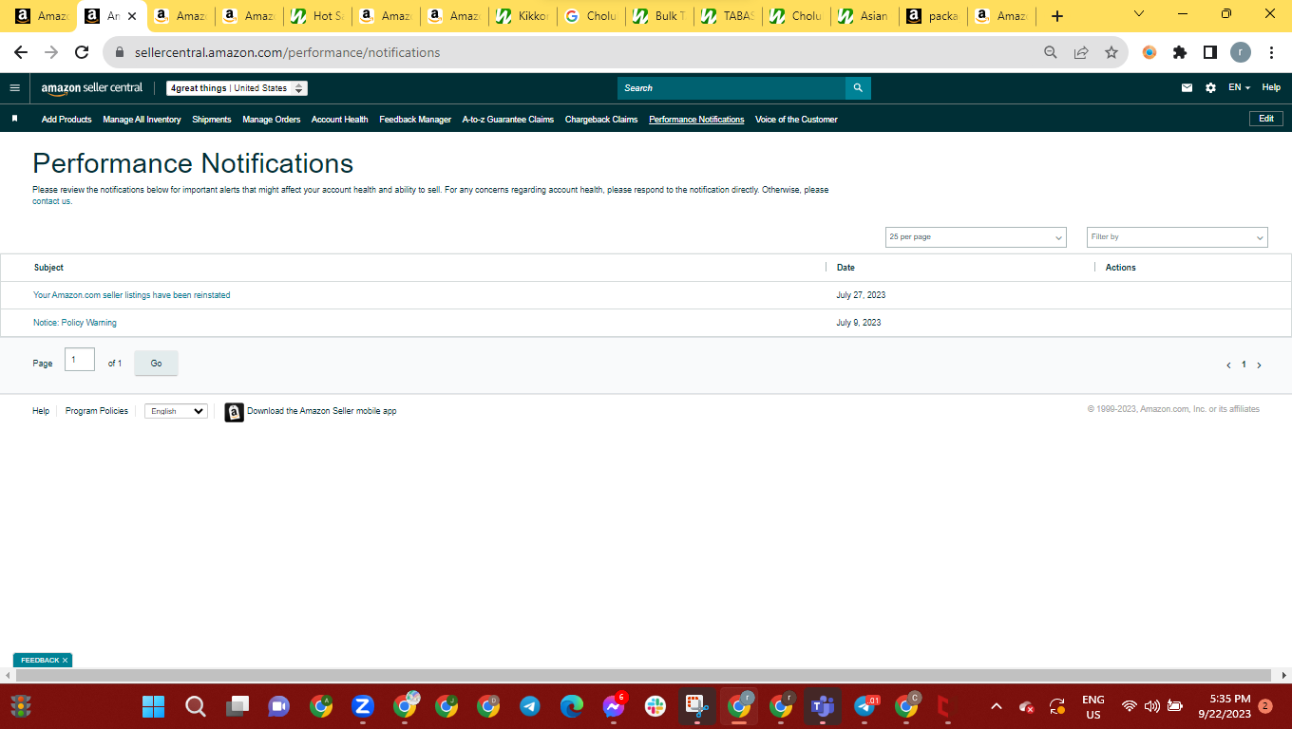This screenshot has width=1292, height=729.
Task: Switch to the 'Hot S' browser tab
Action: (317, 16)
